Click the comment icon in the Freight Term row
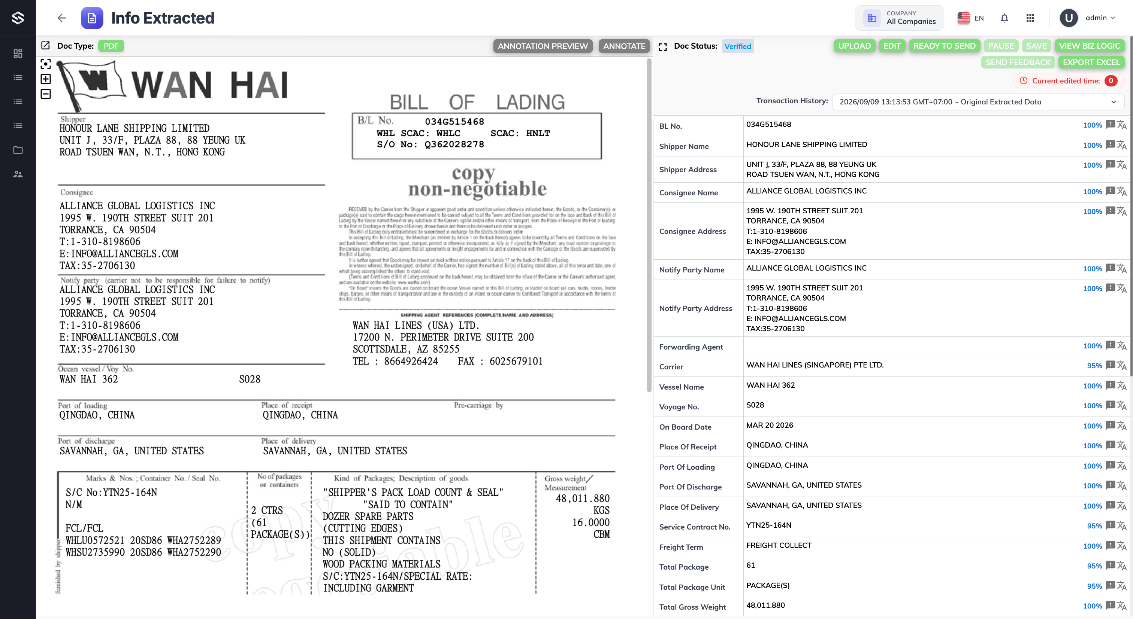 (1110, 546)
